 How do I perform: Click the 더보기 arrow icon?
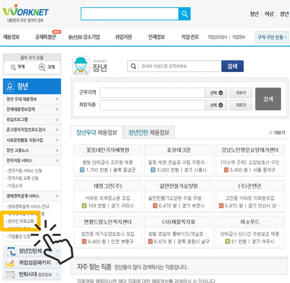coord(270,133)
